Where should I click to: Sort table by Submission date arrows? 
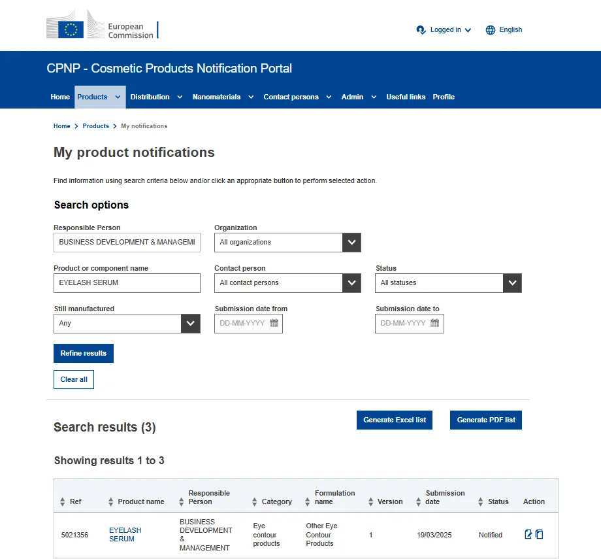click(419, 501)
